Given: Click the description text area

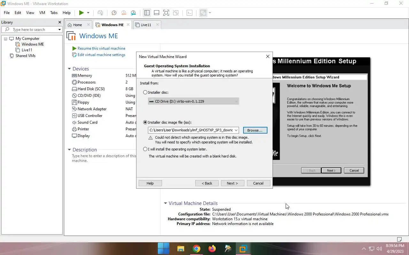Looking at the screenshot, I should coord(104,158).
